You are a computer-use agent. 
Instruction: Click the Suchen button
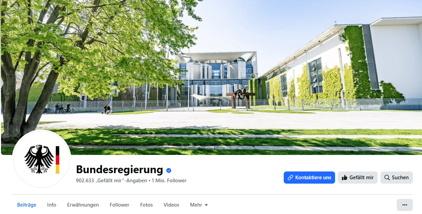click(x=397, y=178)
